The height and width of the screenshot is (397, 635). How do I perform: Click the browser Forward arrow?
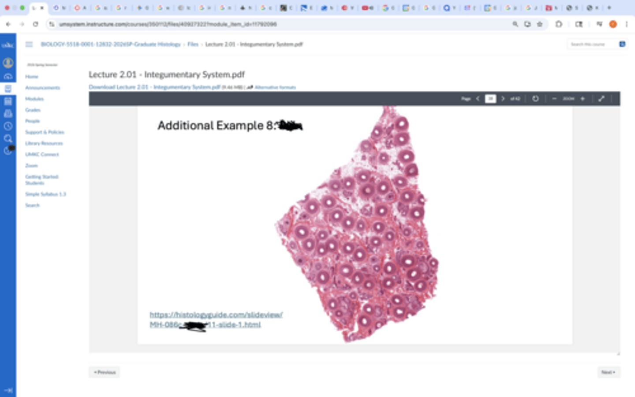point(22,24)
